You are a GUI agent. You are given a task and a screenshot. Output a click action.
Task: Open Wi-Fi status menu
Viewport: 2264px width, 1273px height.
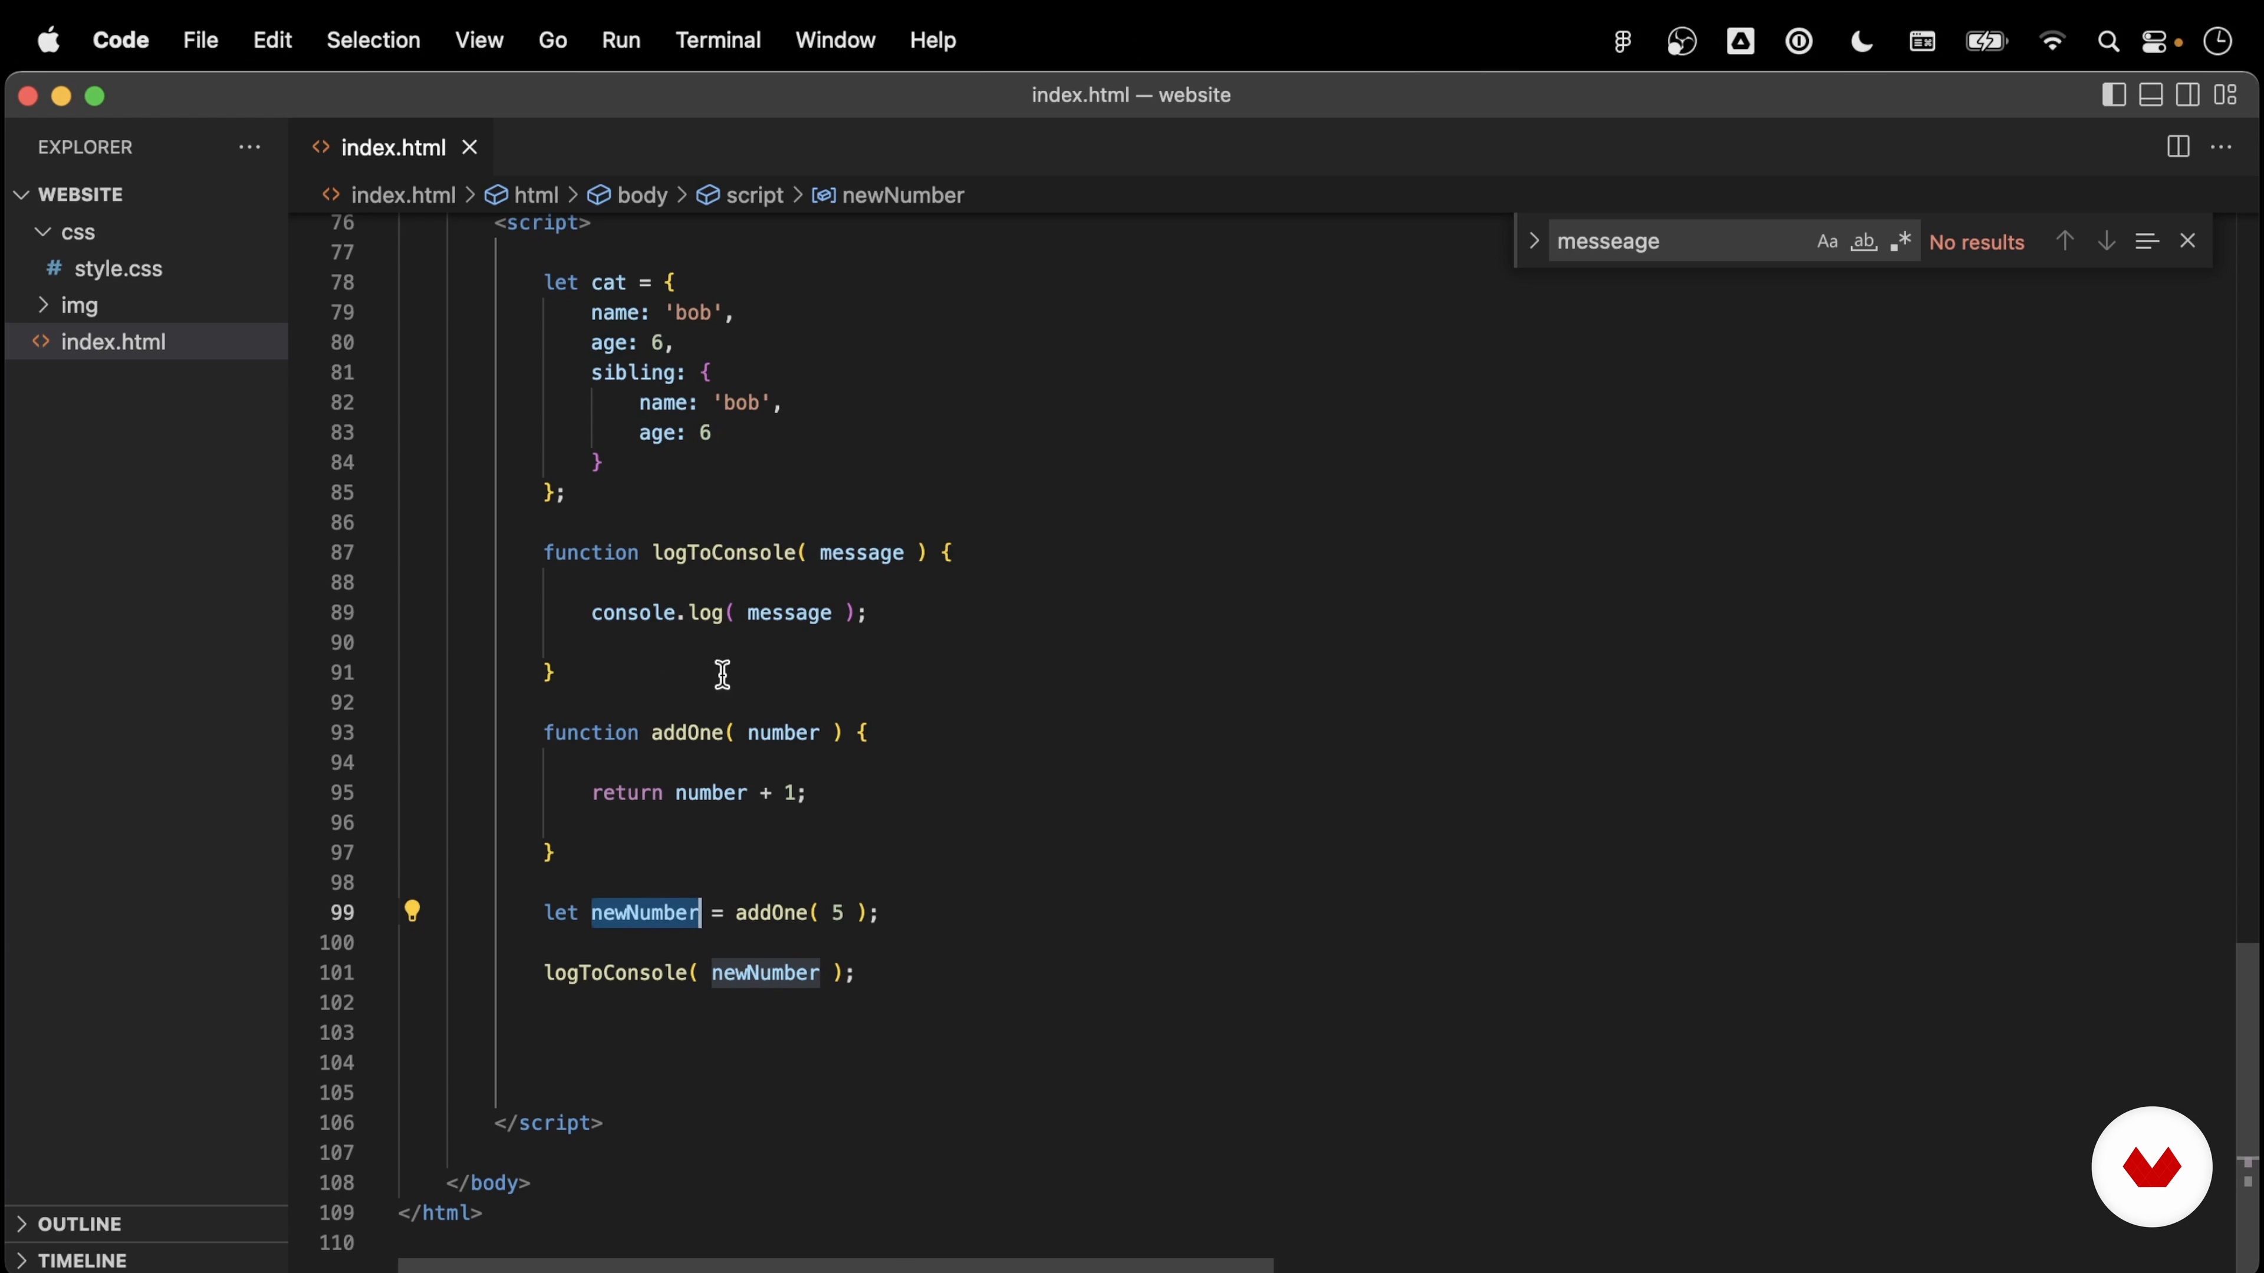point(2052,41)
